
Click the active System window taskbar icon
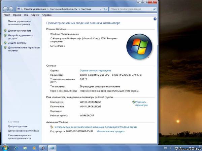point(52,148)
